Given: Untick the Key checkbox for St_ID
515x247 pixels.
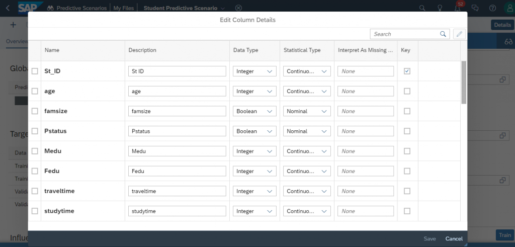Looking at the screenshot, I should point(407,71).
